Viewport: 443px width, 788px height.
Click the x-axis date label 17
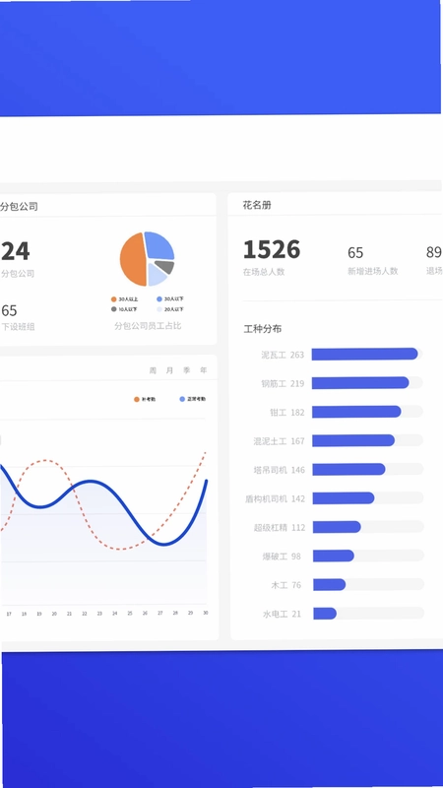(9, 614)
